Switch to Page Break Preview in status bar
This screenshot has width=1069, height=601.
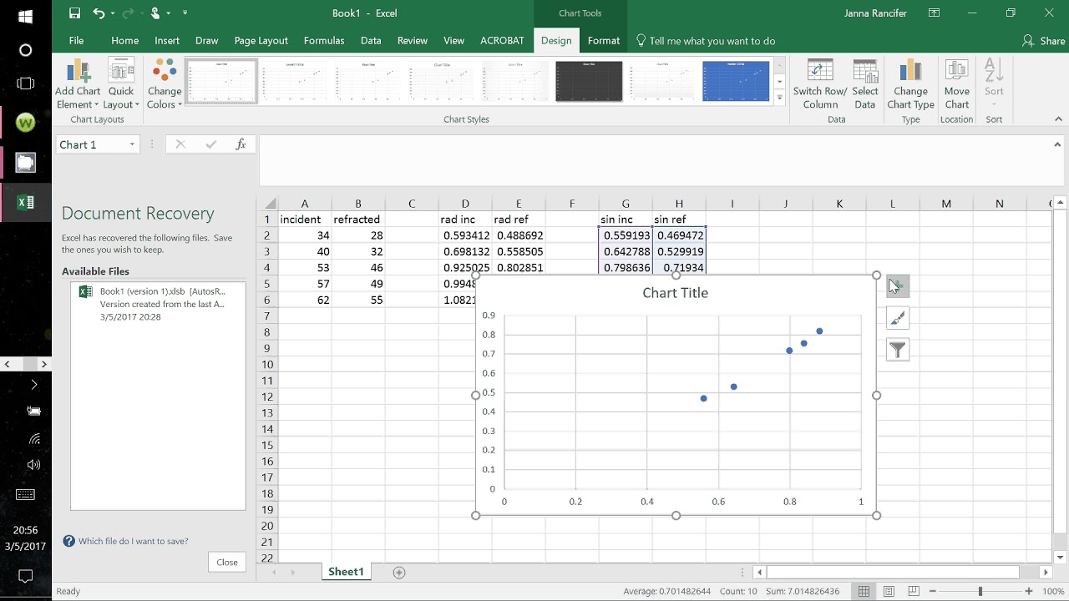pyautogui.click(x=914, y=591)
